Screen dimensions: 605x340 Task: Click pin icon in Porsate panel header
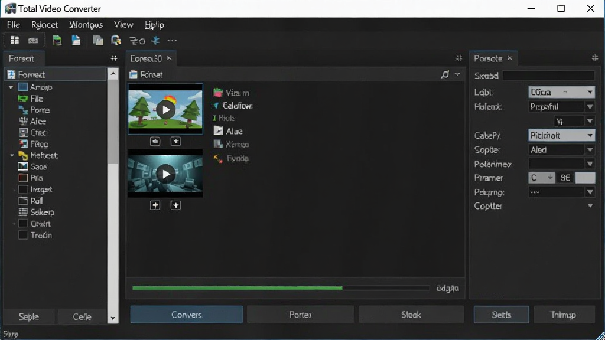click(x=594, y=58)
